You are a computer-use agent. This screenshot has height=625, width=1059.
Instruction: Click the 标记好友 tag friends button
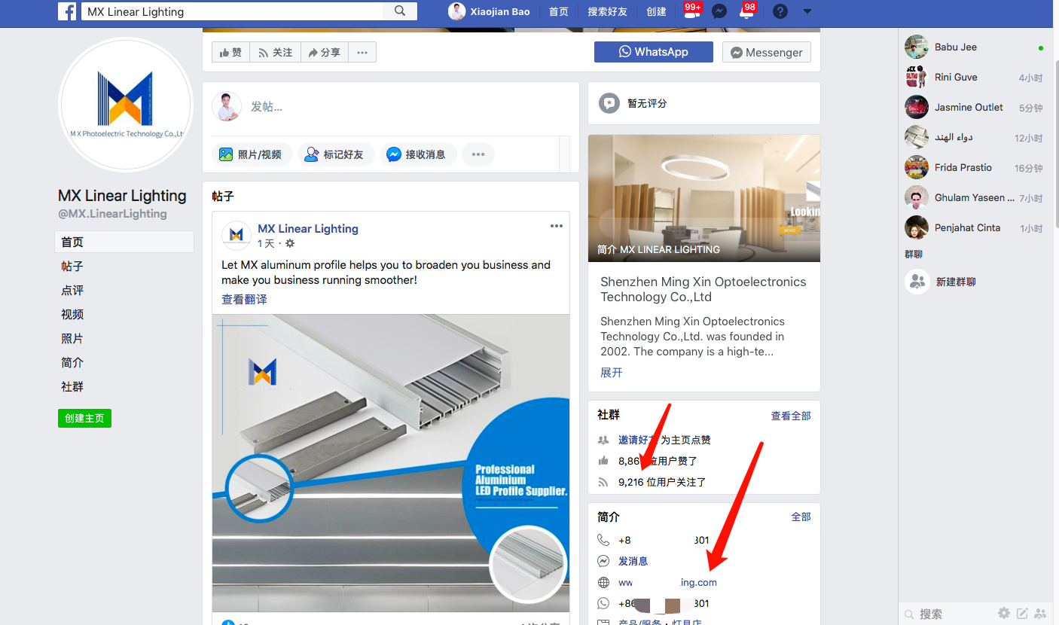click(334, 154)
